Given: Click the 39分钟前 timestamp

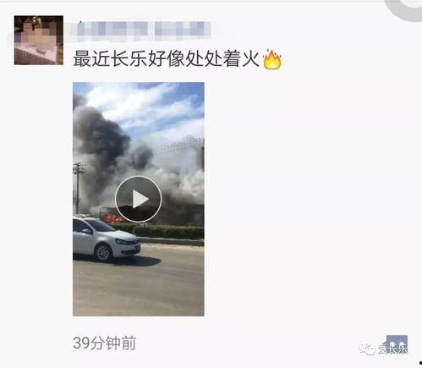Looking at the screenshot, I should point(105,343).
